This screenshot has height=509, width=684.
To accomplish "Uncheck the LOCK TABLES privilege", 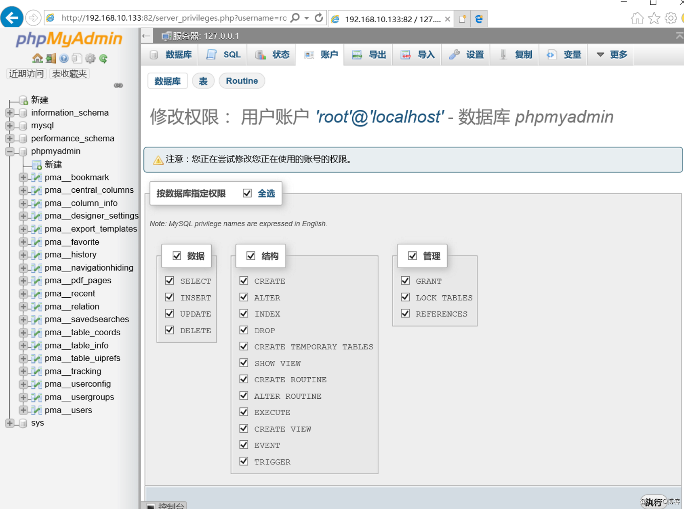I will coord(405,297).
